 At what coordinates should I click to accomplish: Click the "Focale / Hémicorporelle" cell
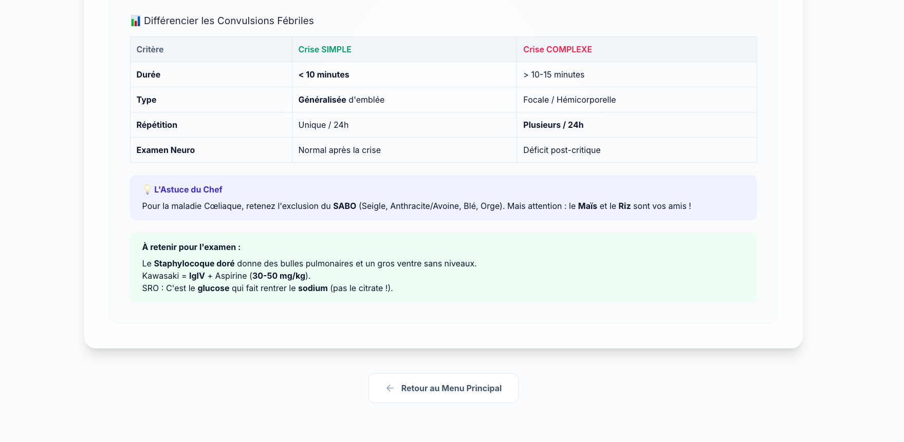(x=569, y=100)
